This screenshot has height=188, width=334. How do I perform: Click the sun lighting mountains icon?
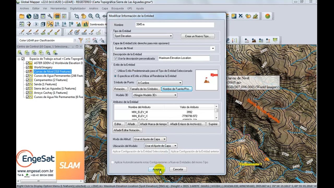pos(78,24)
